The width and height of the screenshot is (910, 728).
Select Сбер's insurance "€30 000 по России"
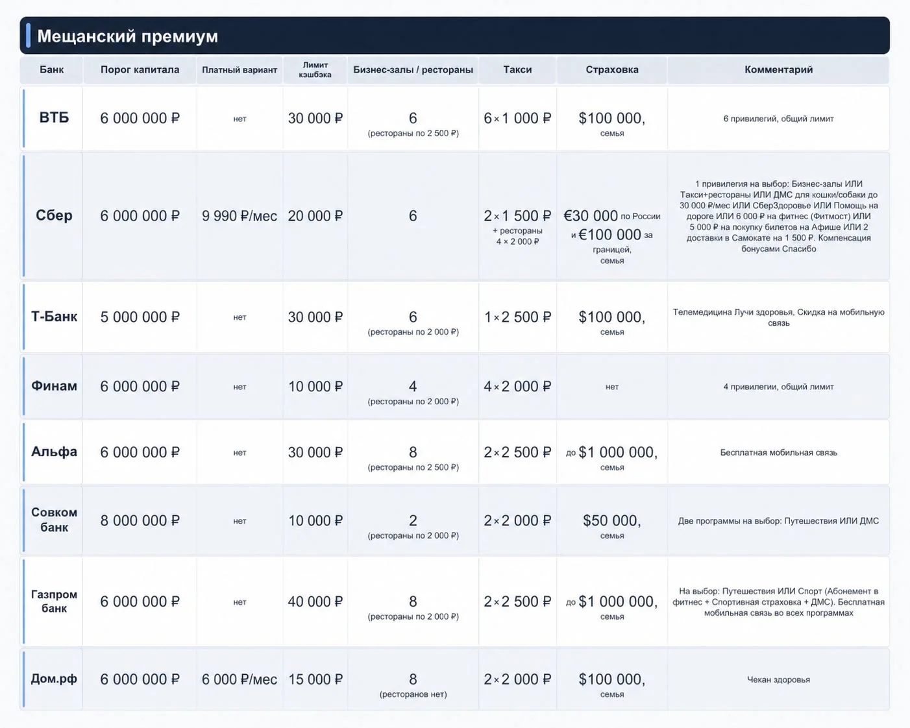(x=612, y=216)
